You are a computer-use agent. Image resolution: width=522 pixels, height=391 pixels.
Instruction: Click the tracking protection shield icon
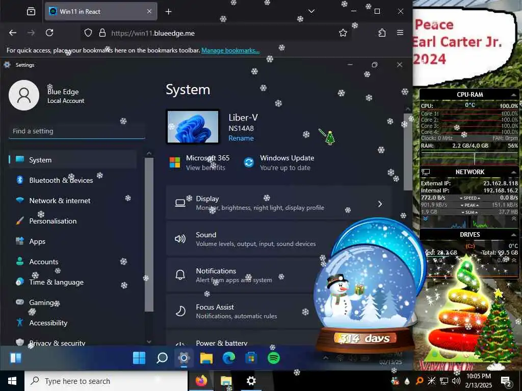(88, 33)
